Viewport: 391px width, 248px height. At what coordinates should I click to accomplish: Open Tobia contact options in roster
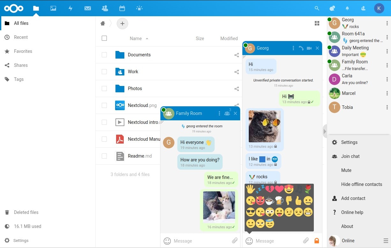click(x=387, y=107)
